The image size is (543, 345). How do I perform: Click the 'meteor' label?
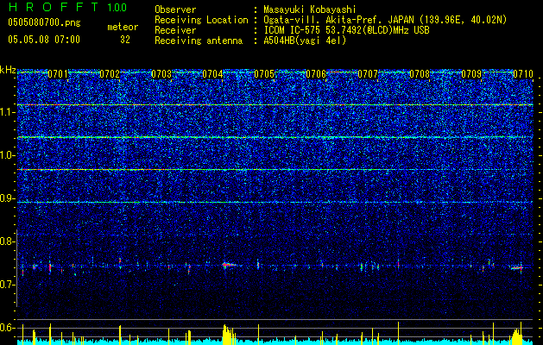(x=123, y=27)
